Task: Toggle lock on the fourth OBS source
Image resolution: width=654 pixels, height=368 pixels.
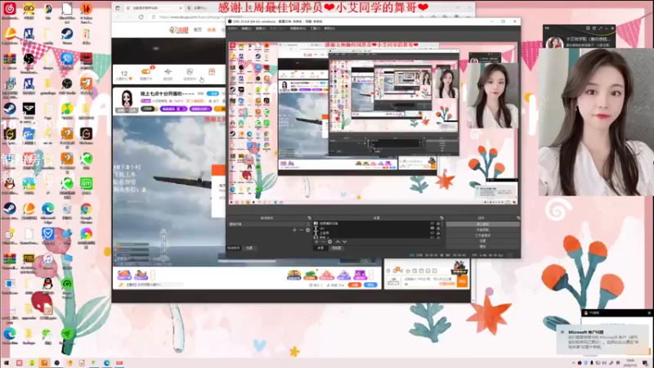Action: (438, 237)
